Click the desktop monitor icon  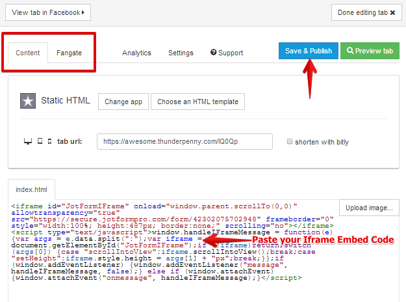pos(27,141)
